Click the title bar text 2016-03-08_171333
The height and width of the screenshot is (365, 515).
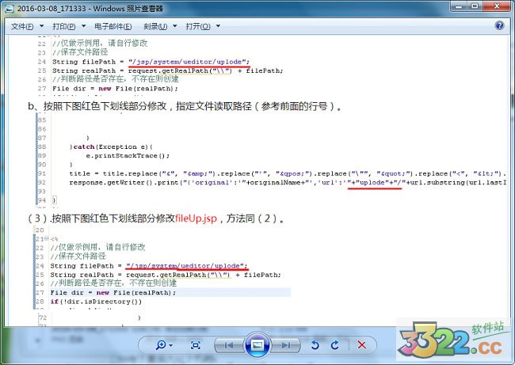(x=51, y=9)
